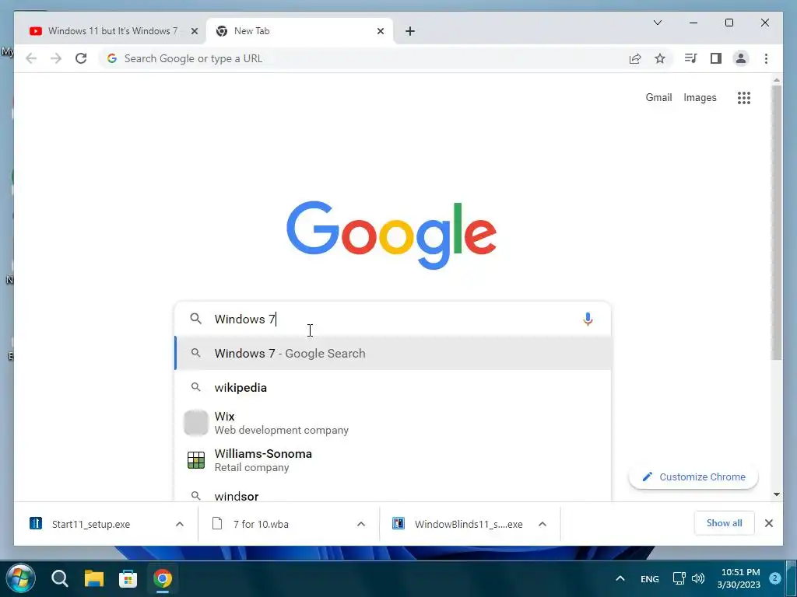
Task: Click the Chrome forward arrow
Action: pos(56,58)
